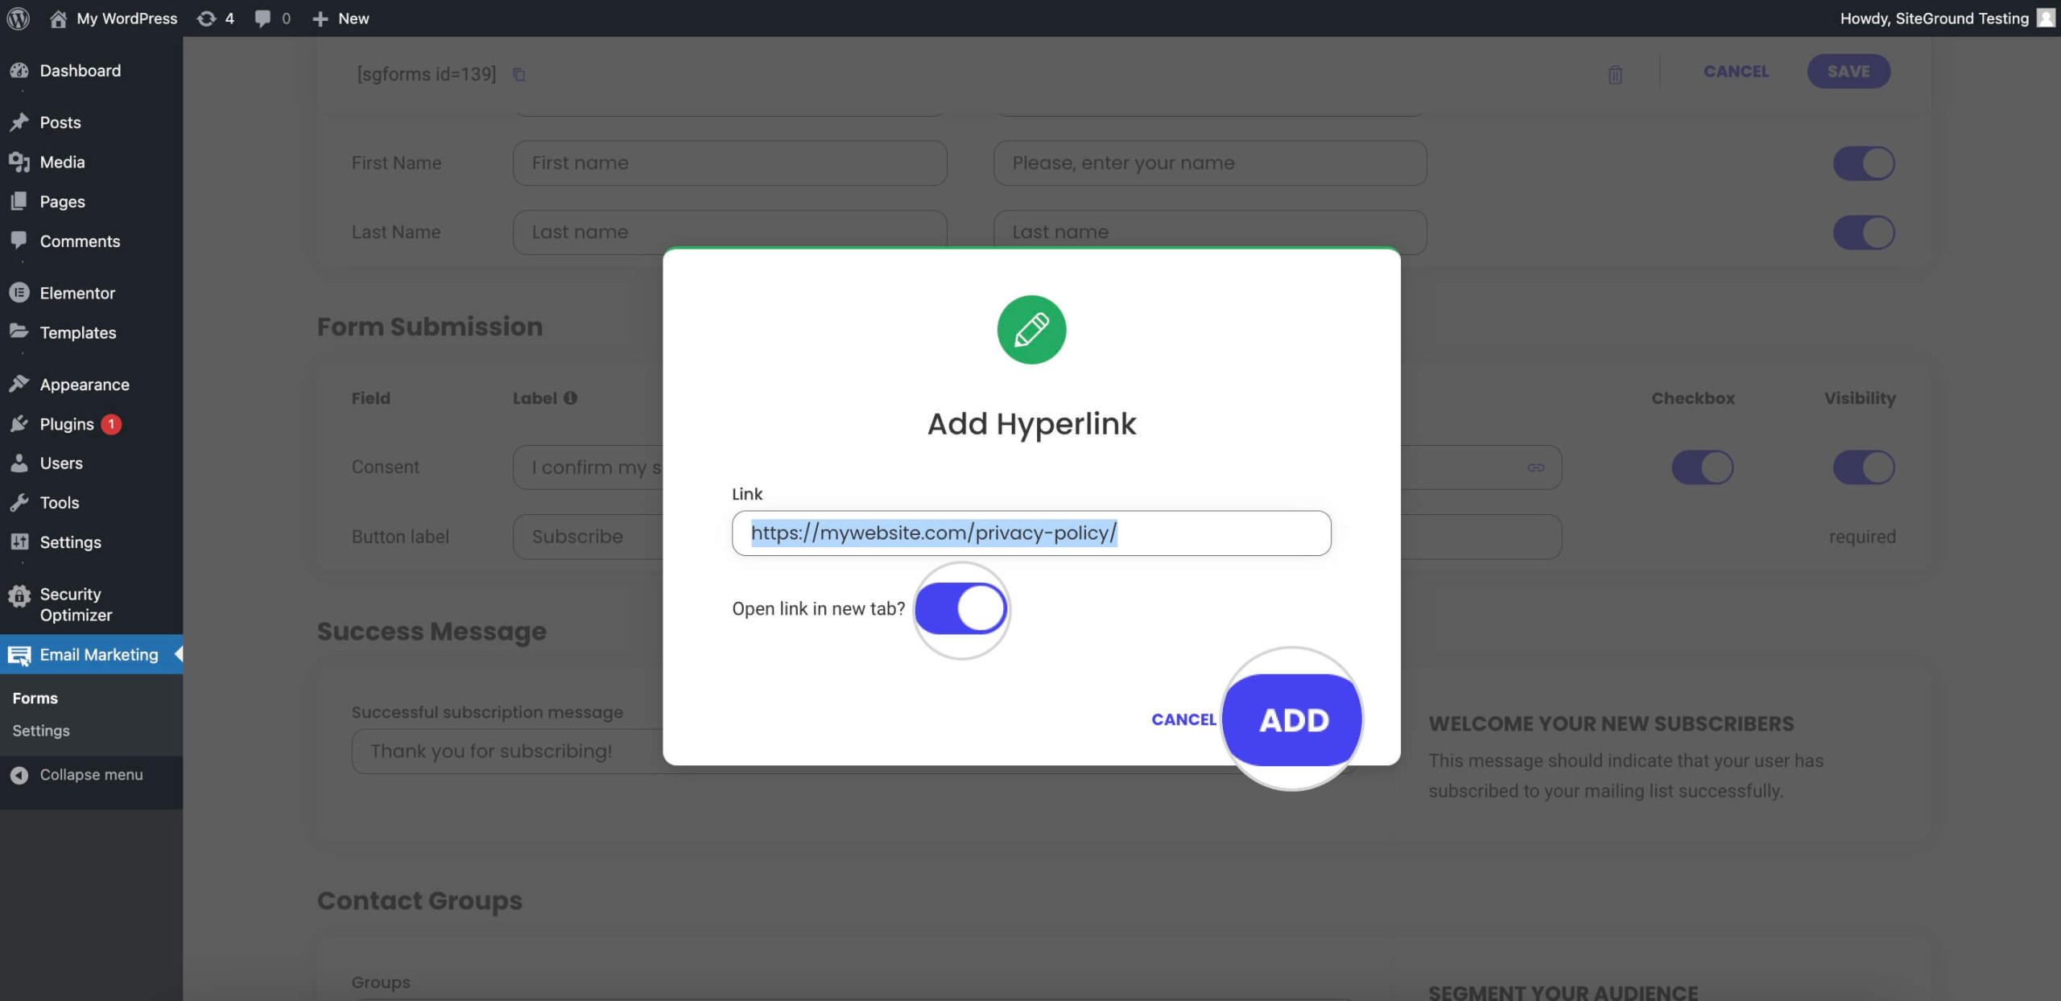This screenshot has height=1001, width=2061.
Task: Click the Plugins update badge showing 1
Action: [111, 424]
